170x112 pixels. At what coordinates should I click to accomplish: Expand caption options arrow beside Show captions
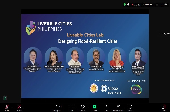point(123,107)
